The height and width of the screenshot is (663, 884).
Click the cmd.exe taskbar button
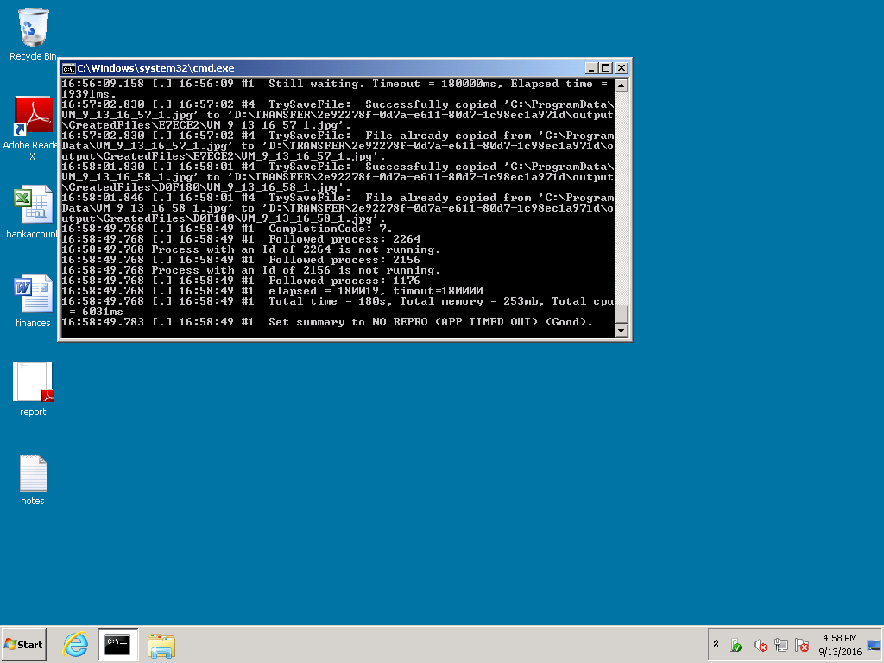(118, 644)
